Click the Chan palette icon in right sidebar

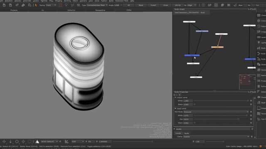click(x=259, y=15)
